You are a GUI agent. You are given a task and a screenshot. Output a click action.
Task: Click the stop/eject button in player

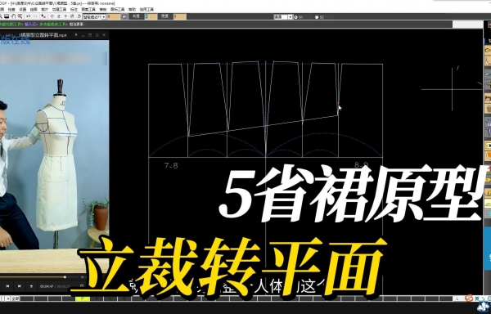(x=31, y=286)
